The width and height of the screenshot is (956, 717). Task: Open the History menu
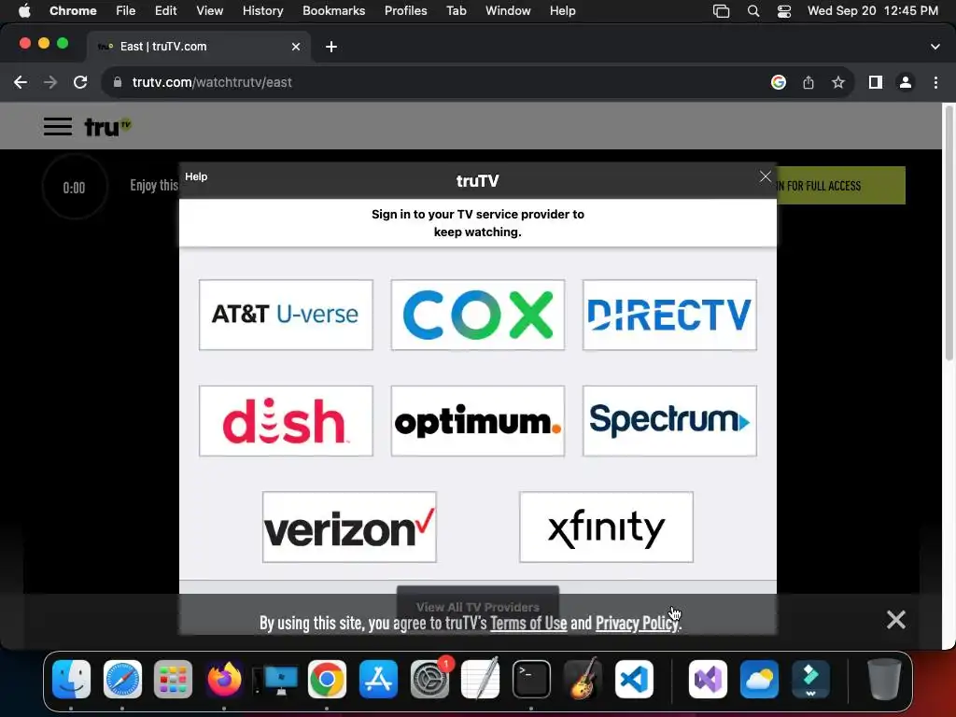[x=262, y=10]
